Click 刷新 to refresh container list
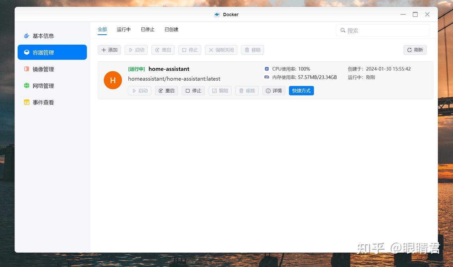The image size is (453, 267). point(415,50)
